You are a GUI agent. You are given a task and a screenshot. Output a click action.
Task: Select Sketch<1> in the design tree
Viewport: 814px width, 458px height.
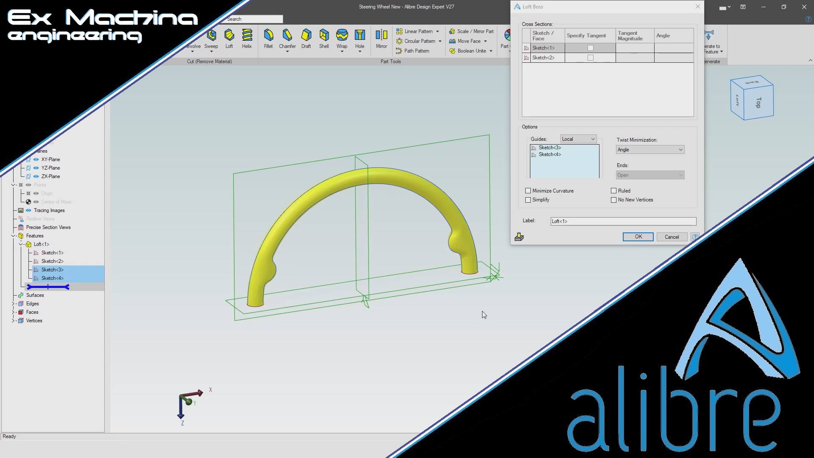tap(52, 253)
